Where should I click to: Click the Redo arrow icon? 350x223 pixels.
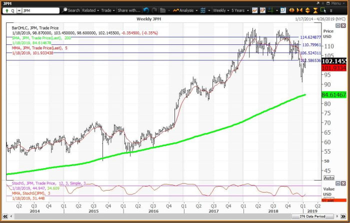154,10
